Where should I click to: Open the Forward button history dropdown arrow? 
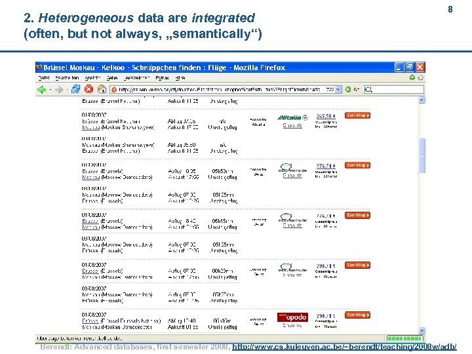[67, 90]
